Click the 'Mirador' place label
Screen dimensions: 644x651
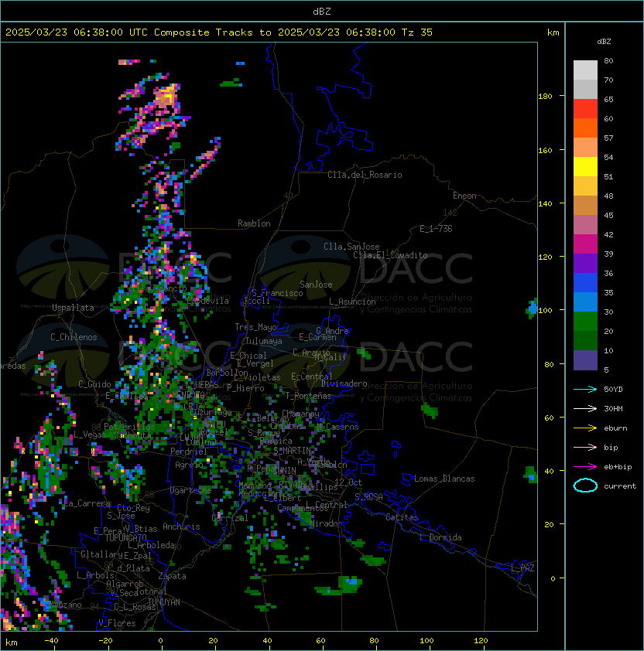coord(327,523)
